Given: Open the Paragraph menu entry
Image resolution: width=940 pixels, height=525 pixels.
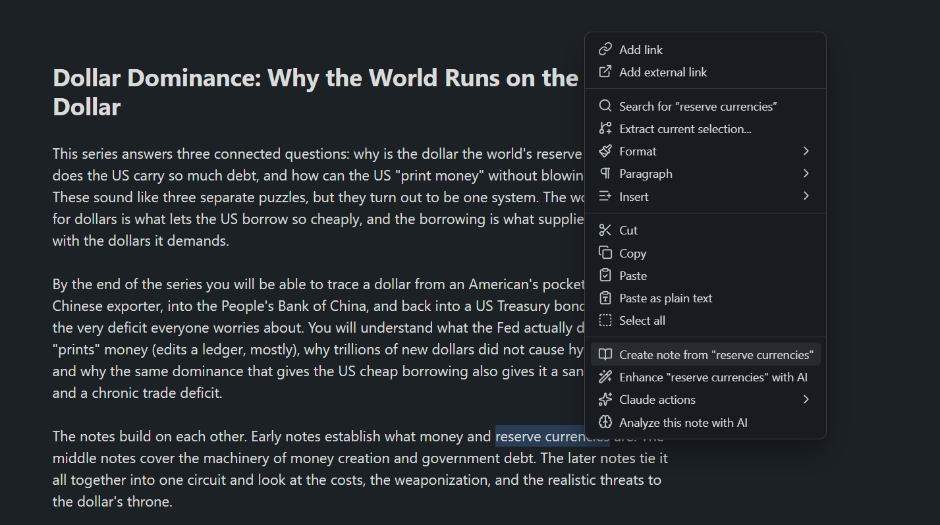Looking at the screenshot, I should click(705, 173).
